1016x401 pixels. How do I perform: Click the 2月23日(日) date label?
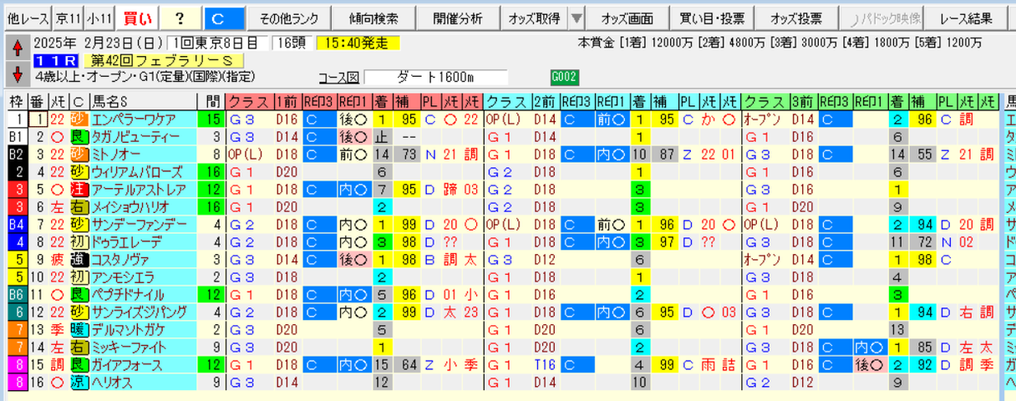(x=121, y=43)
